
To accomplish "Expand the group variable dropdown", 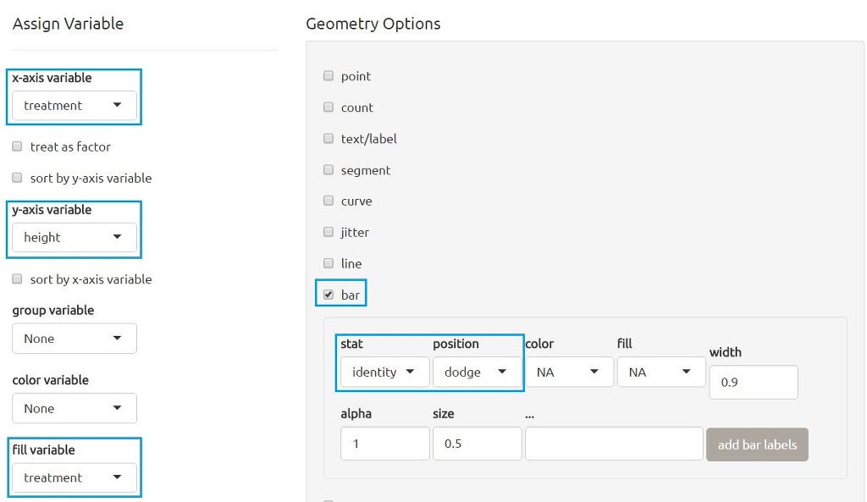I will [74, 339].
